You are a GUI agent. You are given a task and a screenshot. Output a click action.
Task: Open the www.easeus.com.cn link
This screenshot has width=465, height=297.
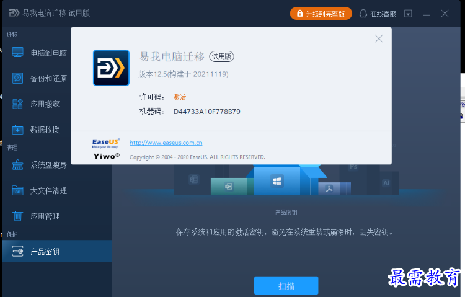tap(166, 143)
